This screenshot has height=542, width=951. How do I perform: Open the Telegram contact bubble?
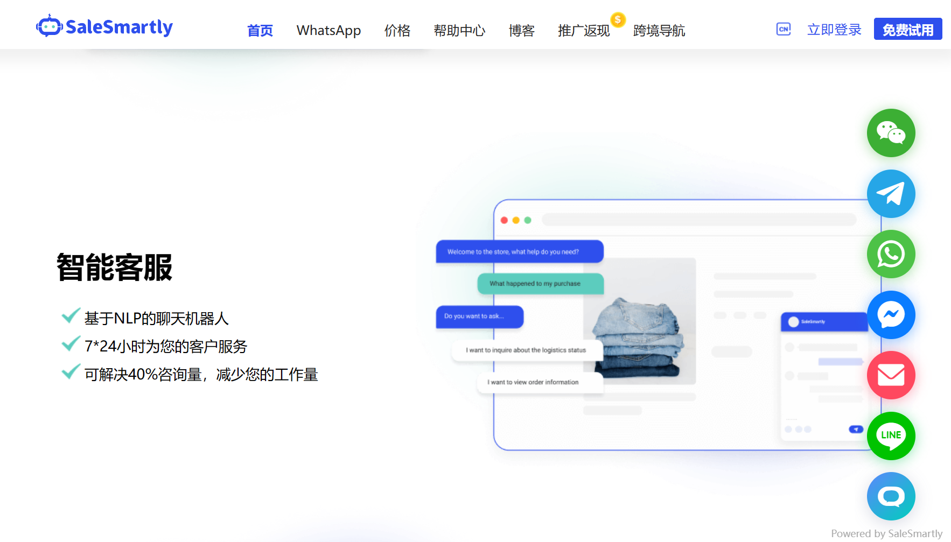click(891, 194)
